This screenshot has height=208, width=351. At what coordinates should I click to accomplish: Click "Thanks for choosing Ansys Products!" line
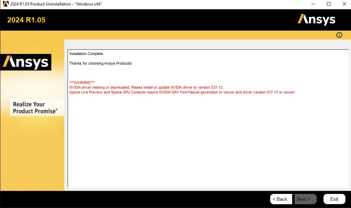click(100, 63)
